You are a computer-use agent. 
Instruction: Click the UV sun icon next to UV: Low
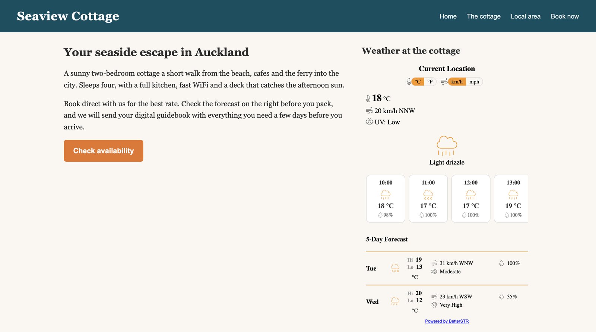pyautogui.click(x=370, y=122)
